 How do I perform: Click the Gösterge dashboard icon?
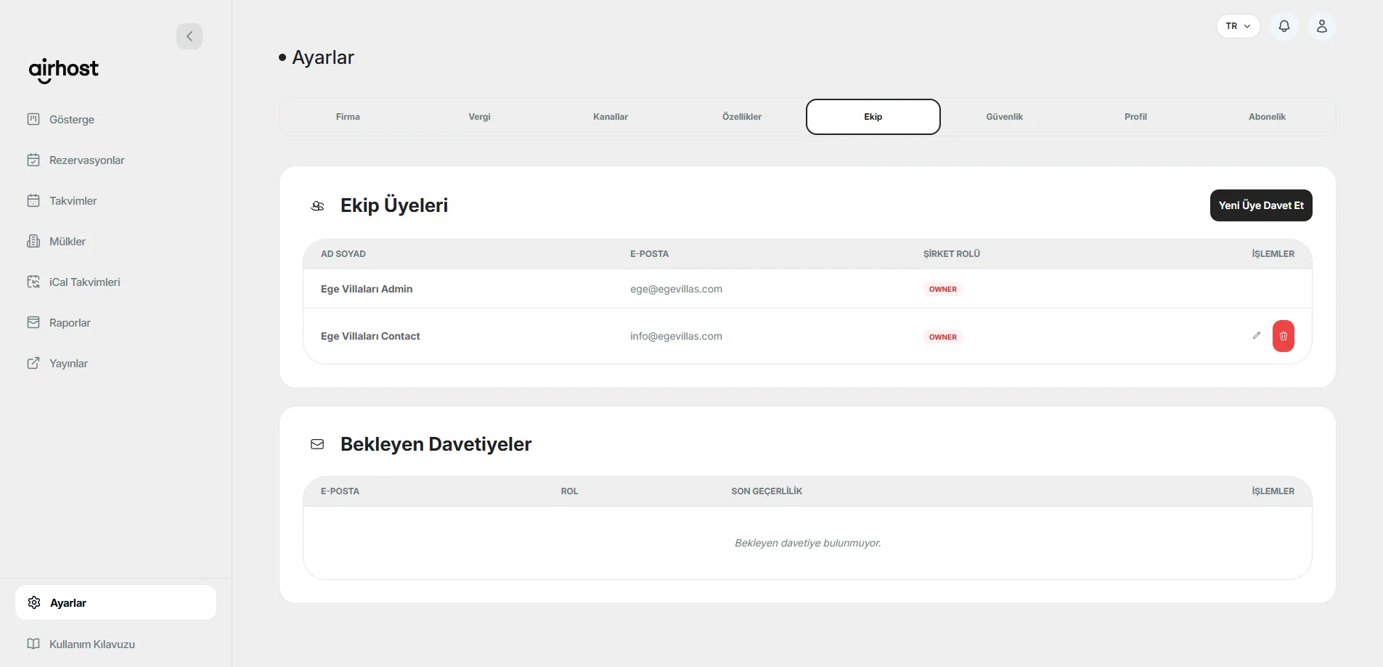(x=33, y=119)
